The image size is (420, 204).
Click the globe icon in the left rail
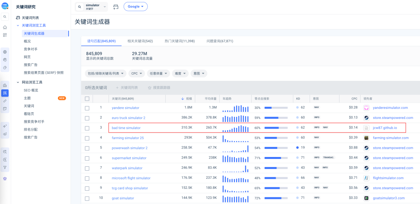tap(5, 52)
